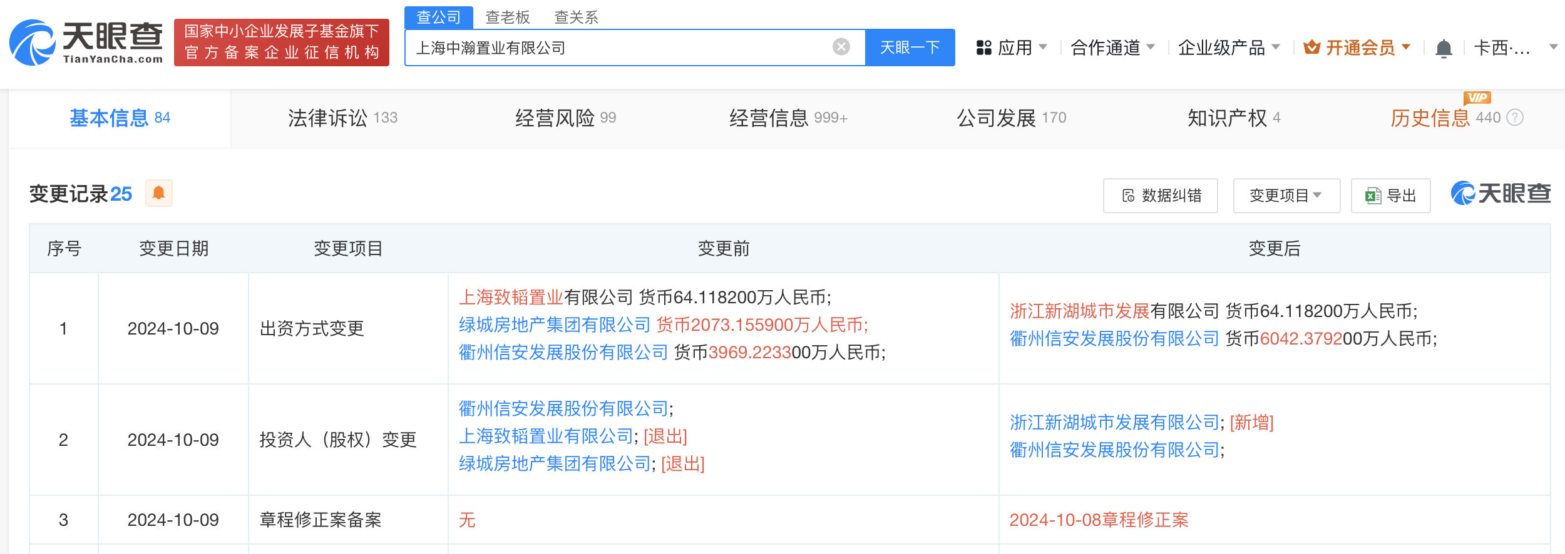Open 衢州信安发展股份有限公司 in row 1 变更后

pos(1114,338)
